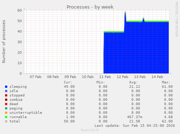Click total average value 21.58
The image size is (180, 134).
click(x=135, y=121)
